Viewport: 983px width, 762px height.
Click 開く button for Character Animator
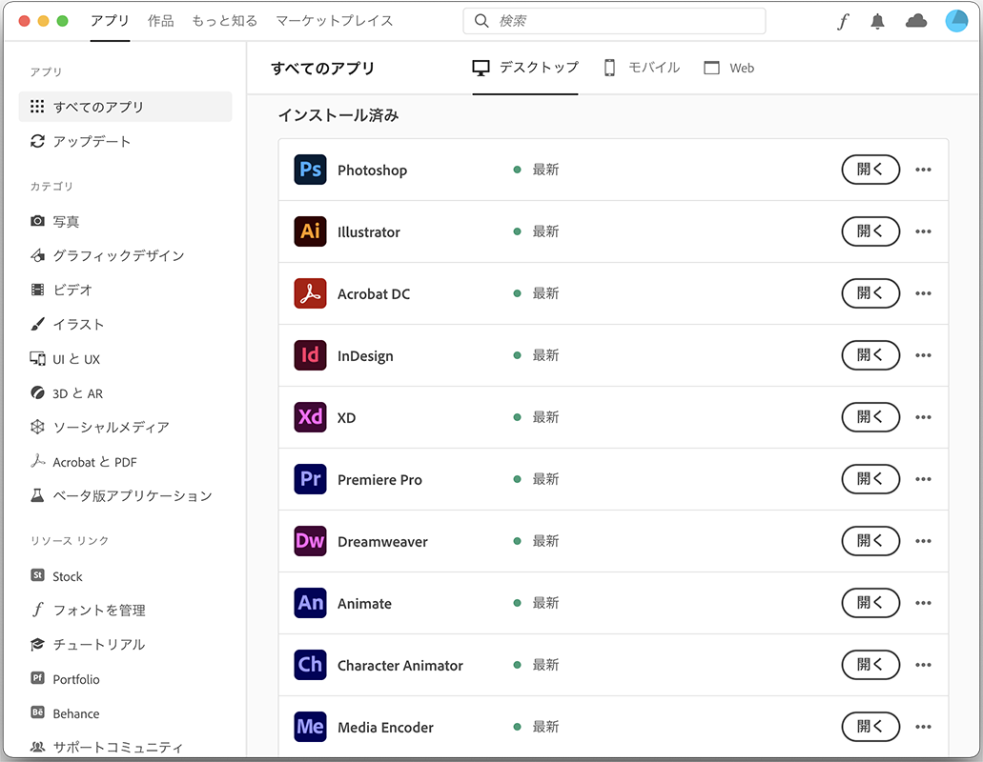(x=870, y=665)
